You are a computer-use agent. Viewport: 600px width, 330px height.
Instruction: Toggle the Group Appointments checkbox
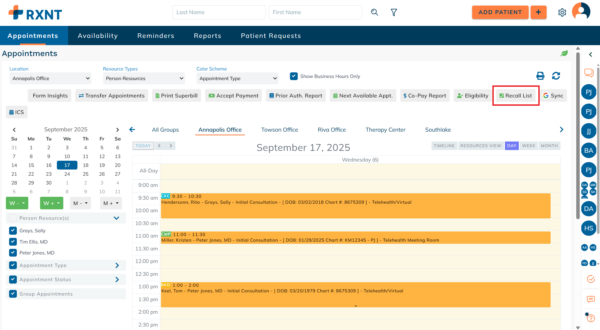(13, 294)
